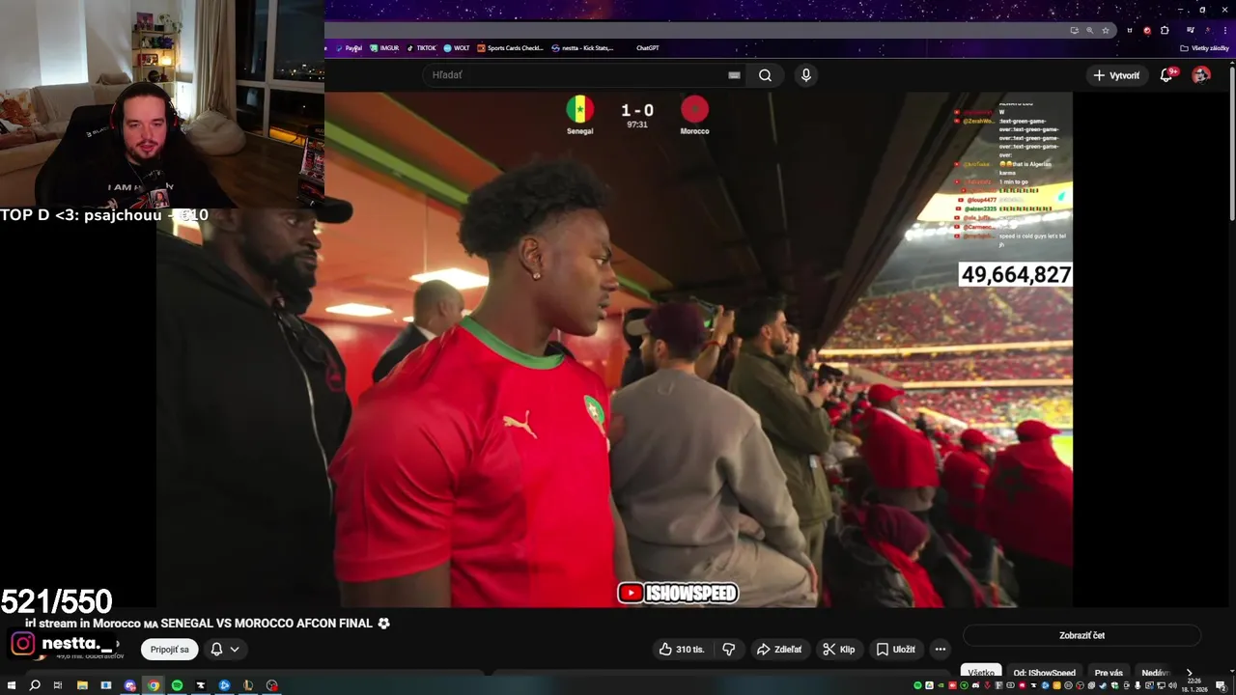Show more filter chips with right arrow
Image resolution: width=1236 pixels, height=695 pixels.
tap(1189, 673)
